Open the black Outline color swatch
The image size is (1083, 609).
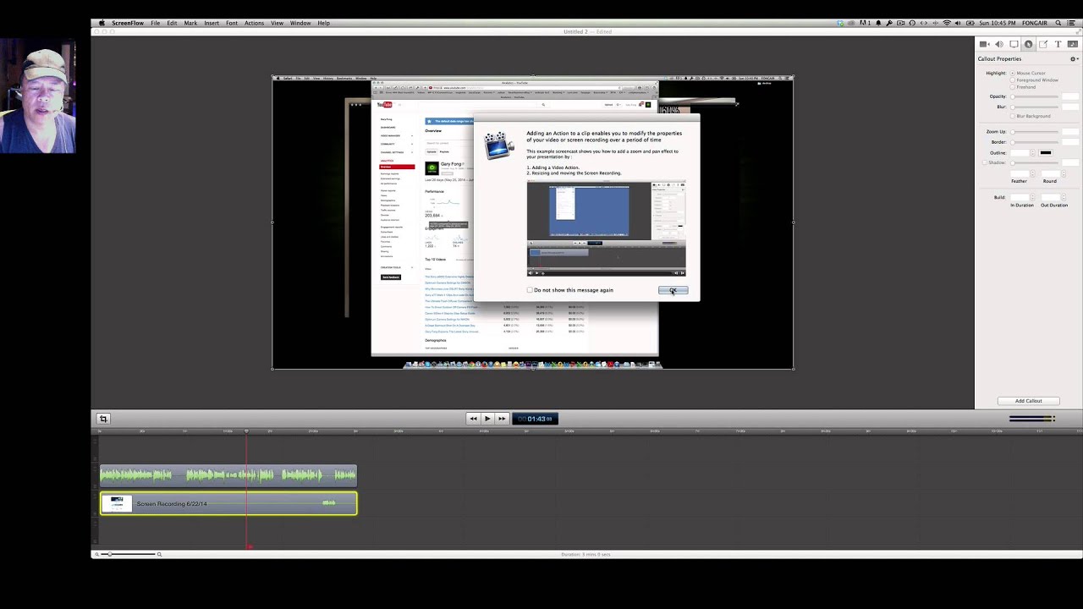[x=1046, y=153]
